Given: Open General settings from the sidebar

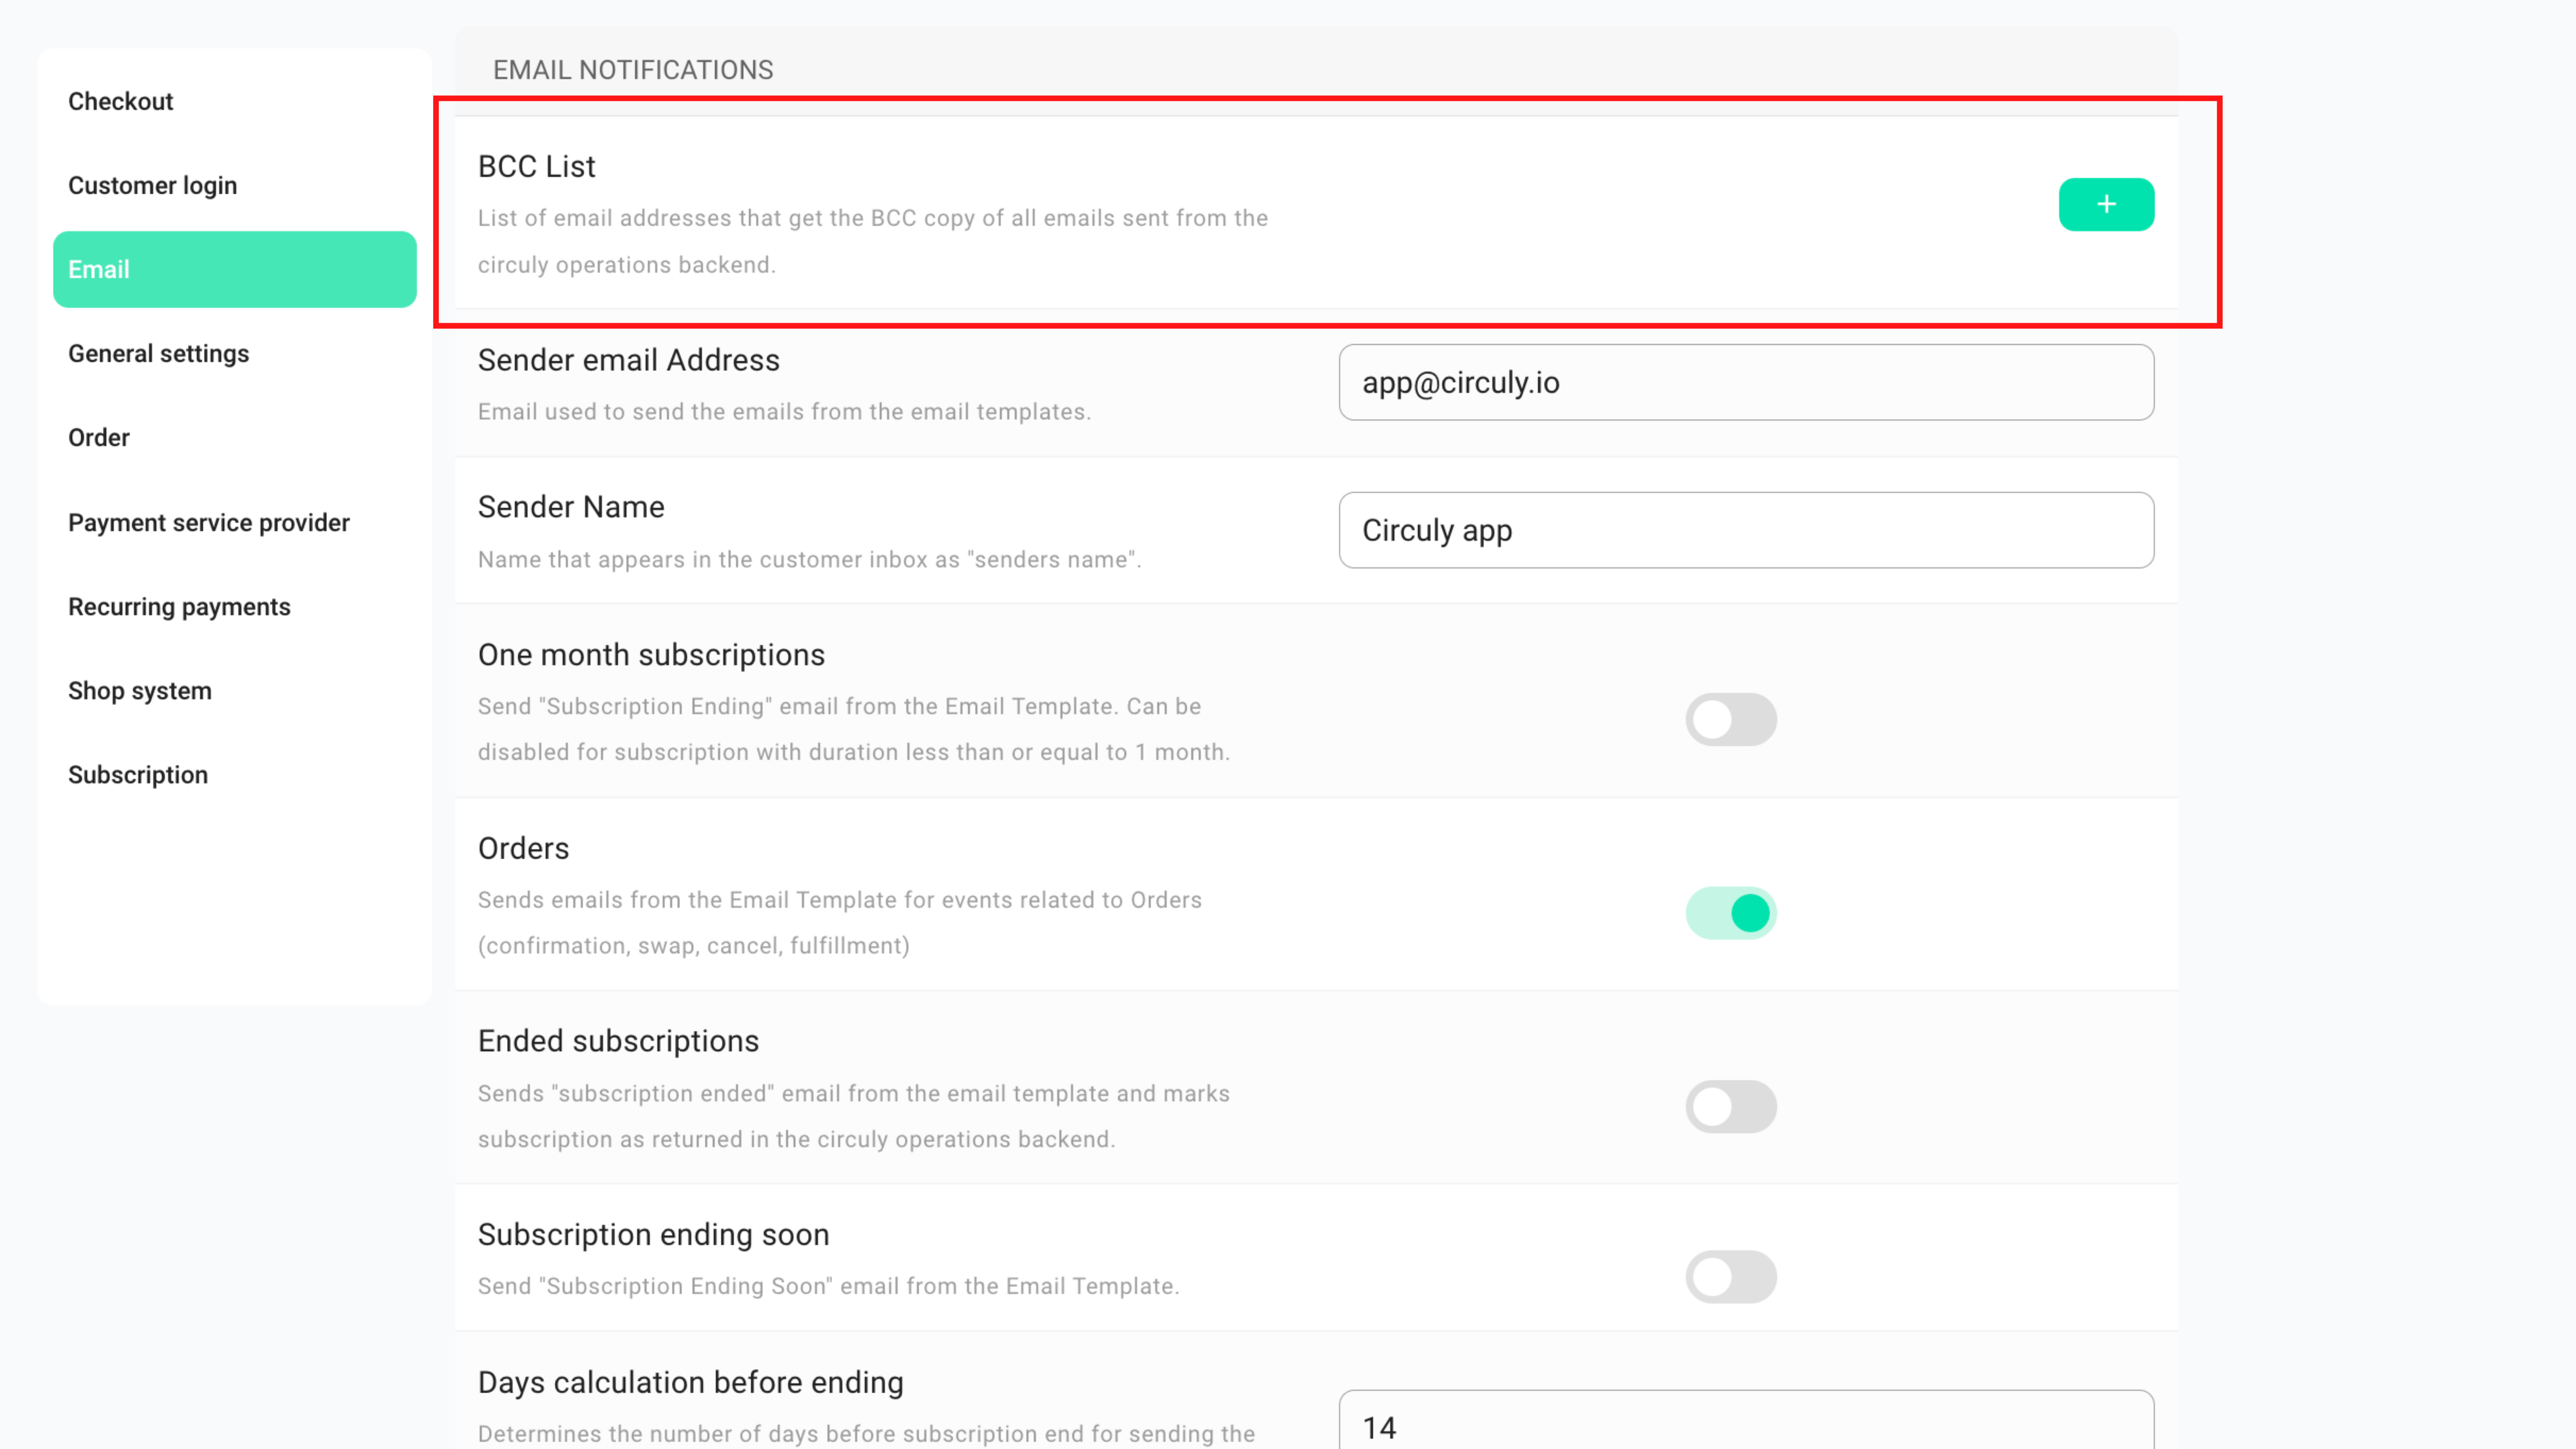Looking at the screenshot, I should pyautogui.click(x=158, y=353).
